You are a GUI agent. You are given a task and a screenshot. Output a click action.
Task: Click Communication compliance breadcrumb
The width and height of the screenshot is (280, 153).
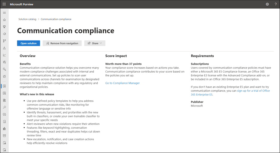pyautogui.click(x=56, y=19)
